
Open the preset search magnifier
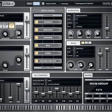[109, 4]
